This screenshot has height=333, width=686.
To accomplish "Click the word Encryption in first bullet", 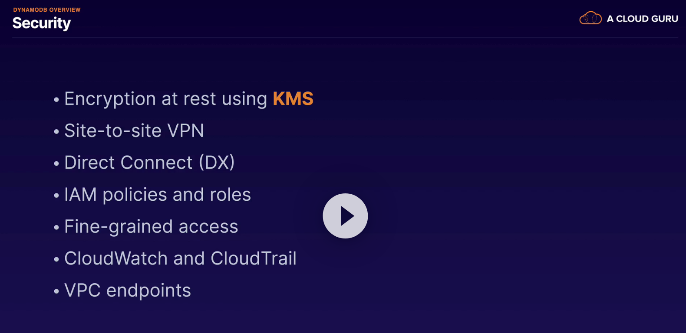I will [x=110, y=99].
